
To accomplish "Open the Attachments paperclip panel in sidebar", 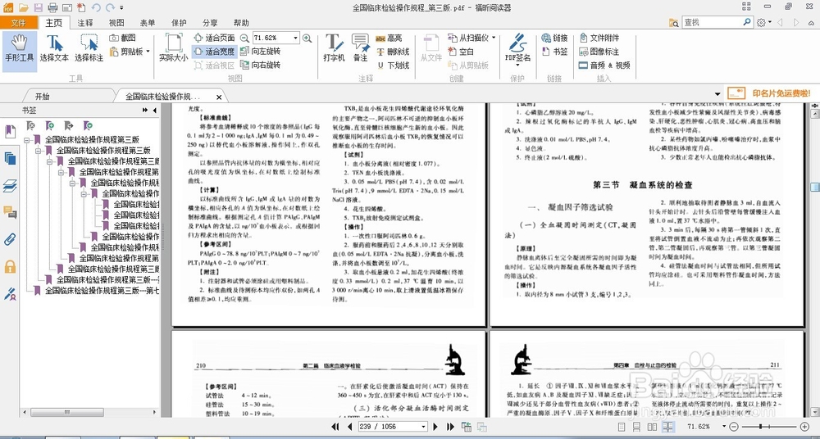I will click(10, 239).
